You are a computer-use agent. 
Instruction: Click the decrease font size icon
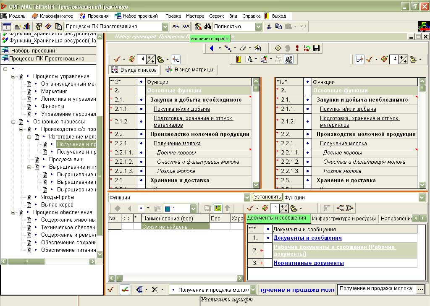click(x=176, y=26)
